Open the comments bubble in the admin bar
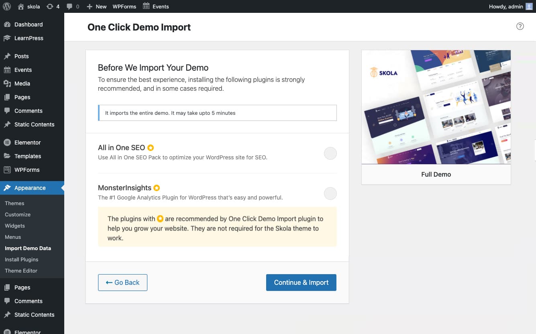This screenshot has width=536, height=334. (x=73, y=6)
